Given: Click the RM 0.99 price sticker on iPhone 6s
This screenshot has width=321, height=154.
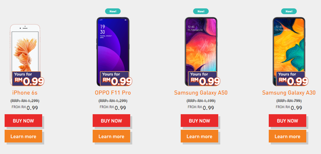Looking at the screenshot, I should click(28, 79).
